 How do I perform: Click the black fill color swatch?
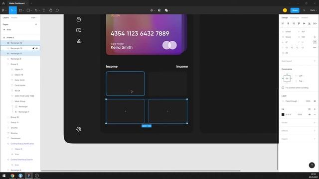coord(283,114)
